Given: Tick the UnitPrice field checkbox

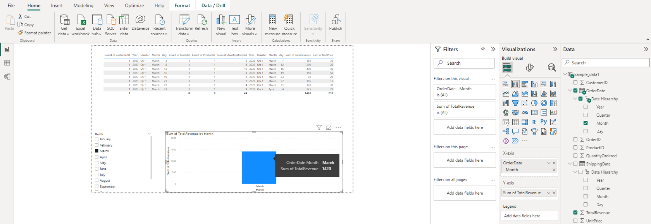Looking at the screenshot, I should coord(575,221).
